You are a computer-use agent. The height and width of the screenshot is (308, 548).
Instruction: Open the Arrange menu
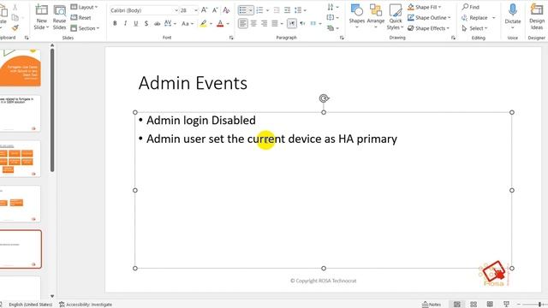coord(376,16)
